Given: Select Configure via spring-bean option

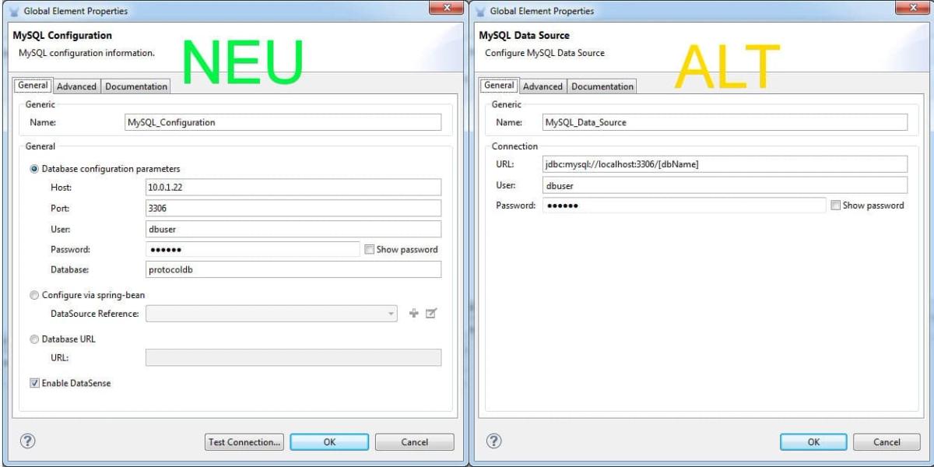Looking at the screenshot, I should coord(34,296).
